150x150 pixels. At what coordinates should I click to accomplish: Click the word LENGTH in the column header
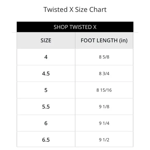click(x=107, y=40)
